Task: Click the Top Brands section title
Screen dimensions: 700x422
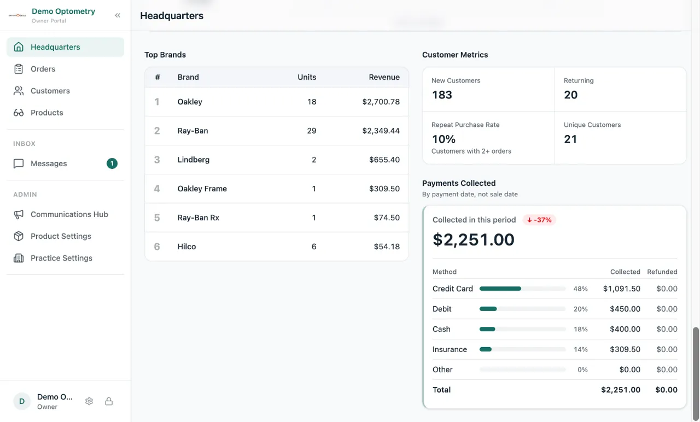Action: click(165, 55)
